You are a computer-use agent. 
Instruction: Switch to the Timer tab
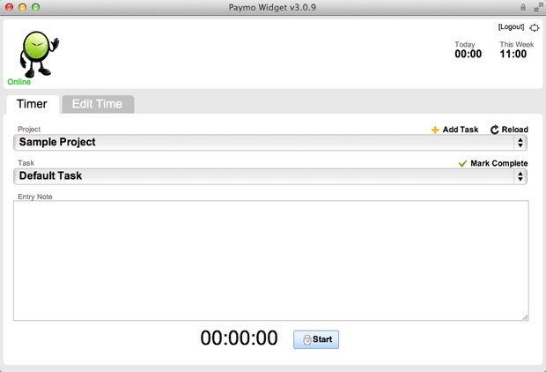click(32, 104)
